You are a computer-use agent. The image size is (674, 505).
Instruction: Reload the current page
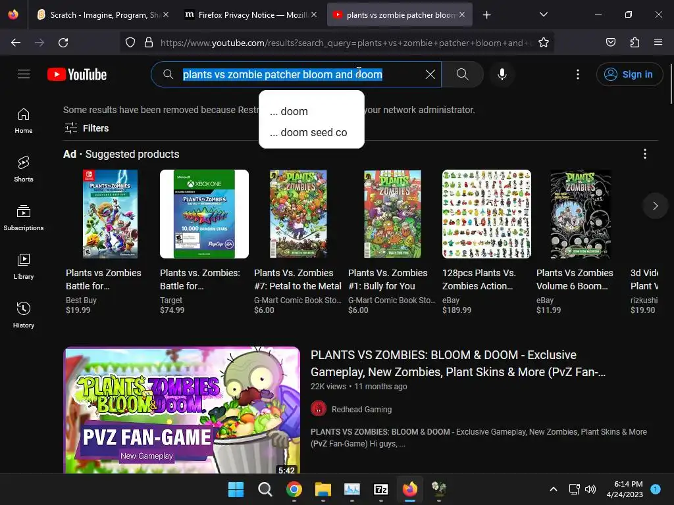(63, 43)
